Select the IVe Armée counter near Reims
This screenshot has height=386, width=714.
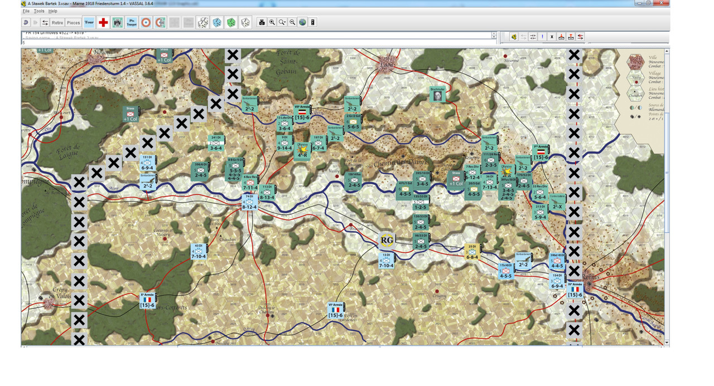[x=575, y=290]
